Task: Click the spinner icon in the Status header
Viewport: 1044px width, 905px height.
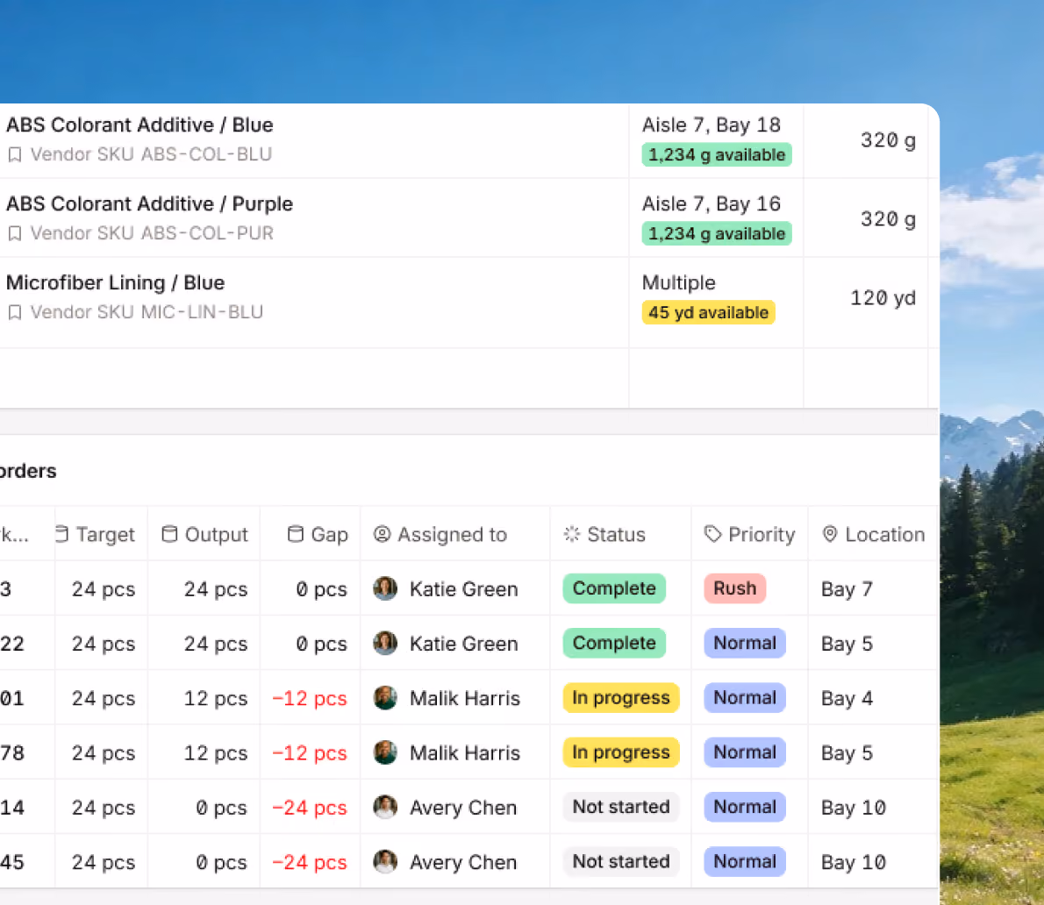Action: 572,534
